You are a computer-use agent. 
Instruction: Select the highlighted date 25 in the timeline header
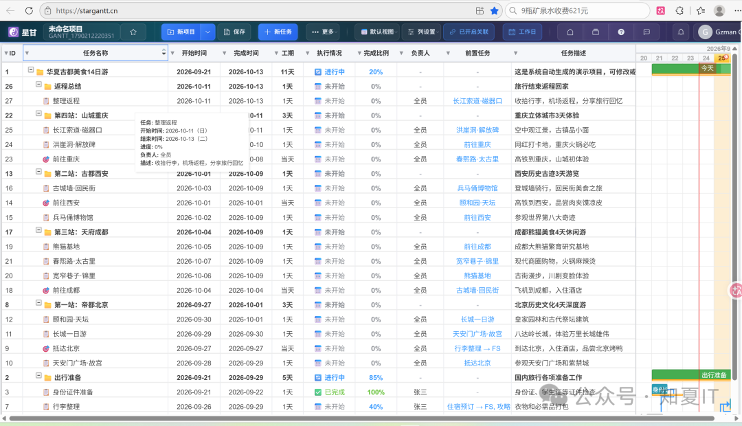coord(722,58)
